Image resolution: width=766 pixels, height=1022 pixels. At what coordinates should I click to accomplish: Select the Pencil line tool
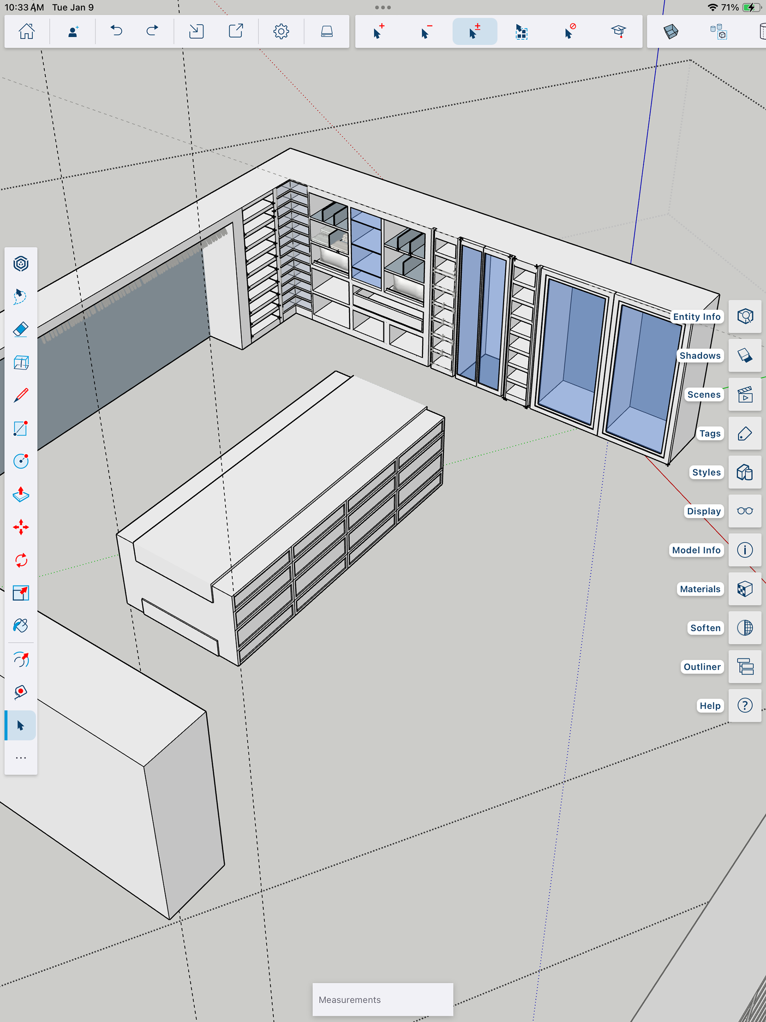tap(21, 395)
